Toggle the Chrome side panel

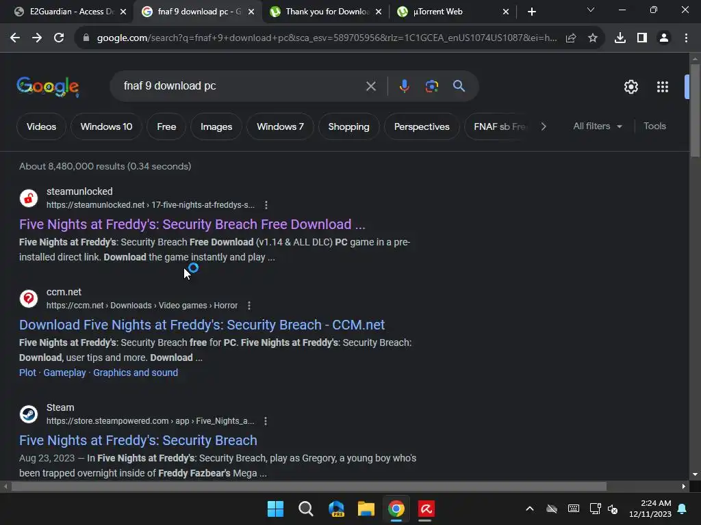tap(642, 38)
